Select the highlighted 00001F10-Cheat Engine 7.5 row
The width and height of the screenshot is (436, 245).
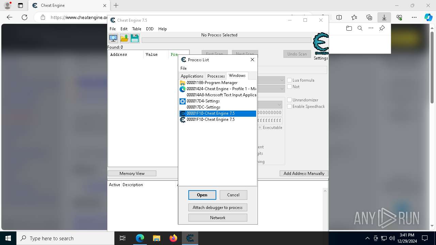coord(218,113)
